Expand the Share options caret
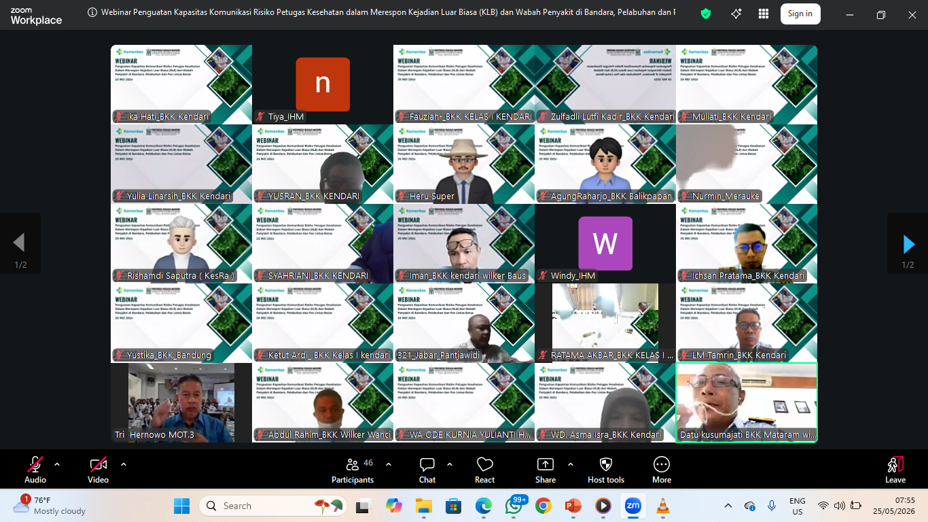This screenshot has width=928, height=522. point(571,464)
